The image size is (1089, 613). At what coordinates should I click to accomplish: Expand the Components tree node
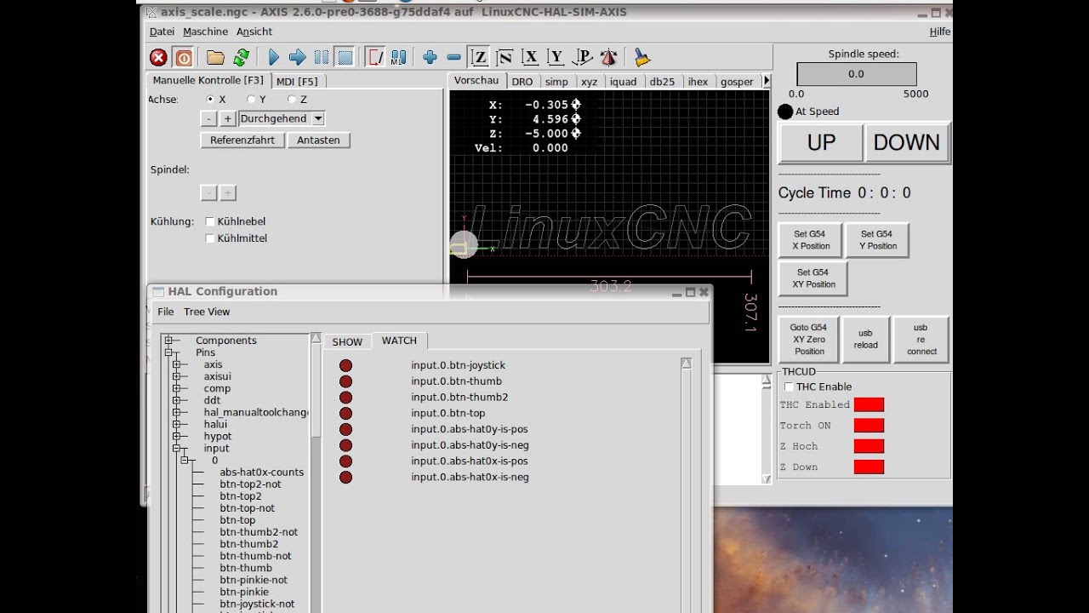168,341
